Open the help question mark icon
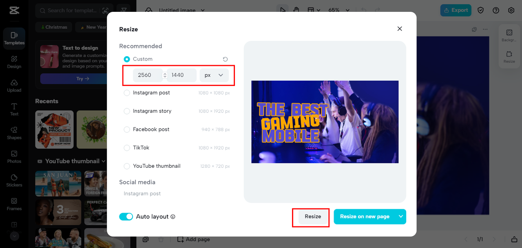Image resolution: width=522 pixels, height=248 pixels. click(x=496, y=10)
